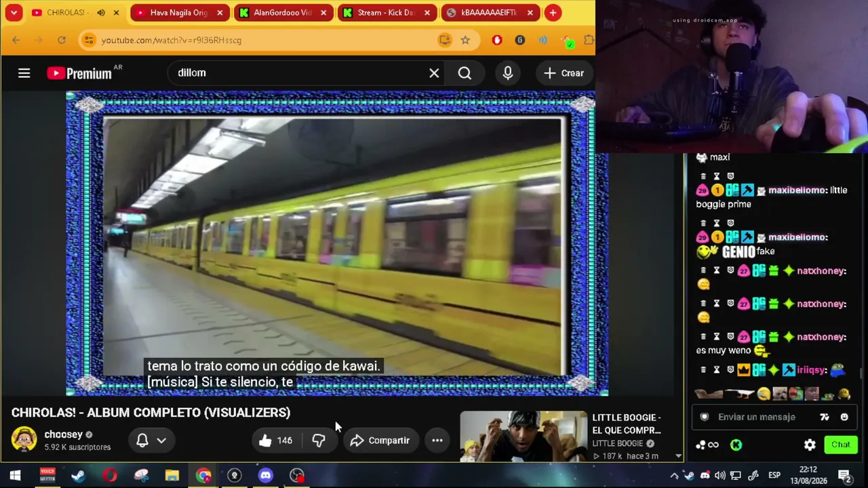Open the chat emoji picker
This screenshot has height=488, width=868.
pos(844,417)
